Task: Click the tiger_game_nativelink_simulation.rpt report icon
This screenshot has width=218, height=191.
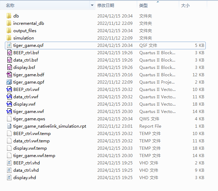Action: 9,126
